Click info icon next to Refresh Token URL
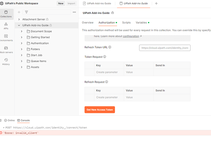Viewport: 211px width, 141px height. [x=110, y=47]
